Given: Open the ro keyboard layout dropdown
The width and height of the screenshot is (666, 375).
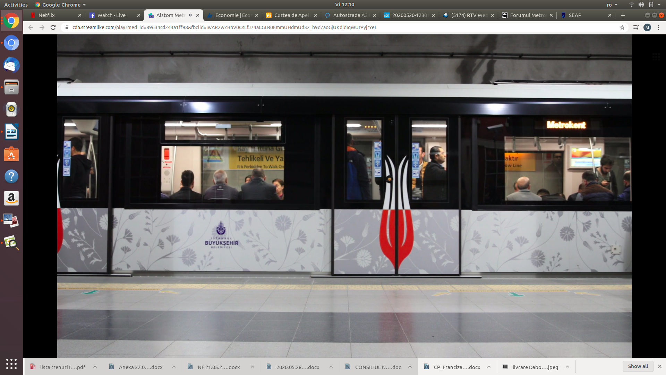Looking at the screenshot, I should click(x=612, y=5).
